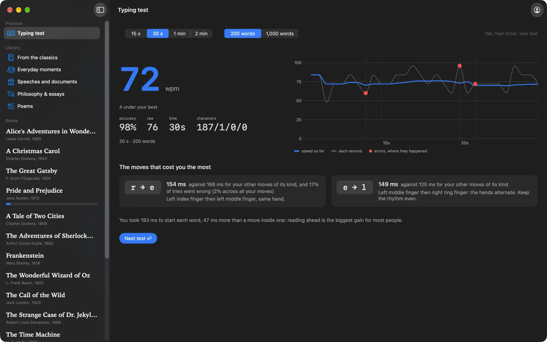Image resolution: width=547 pixels, height=342 pixels.
Task: Open From the classics library
Action: click(x=52, y=57)
